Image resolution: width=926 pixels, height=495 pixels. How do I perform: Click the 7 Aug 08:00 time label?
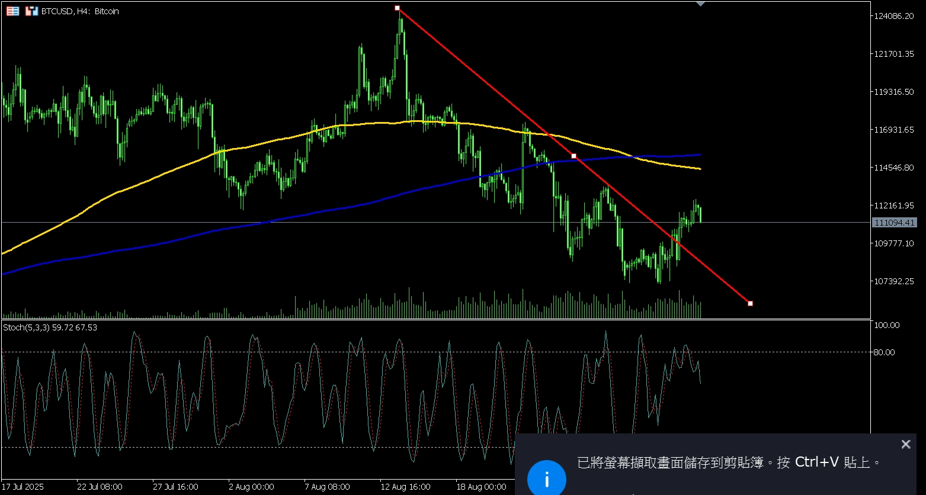tap(327, 487)
